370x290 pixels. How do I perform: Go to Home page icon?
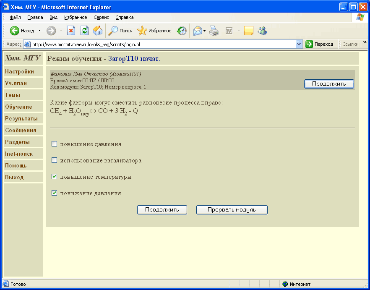[x=98, y=31]
